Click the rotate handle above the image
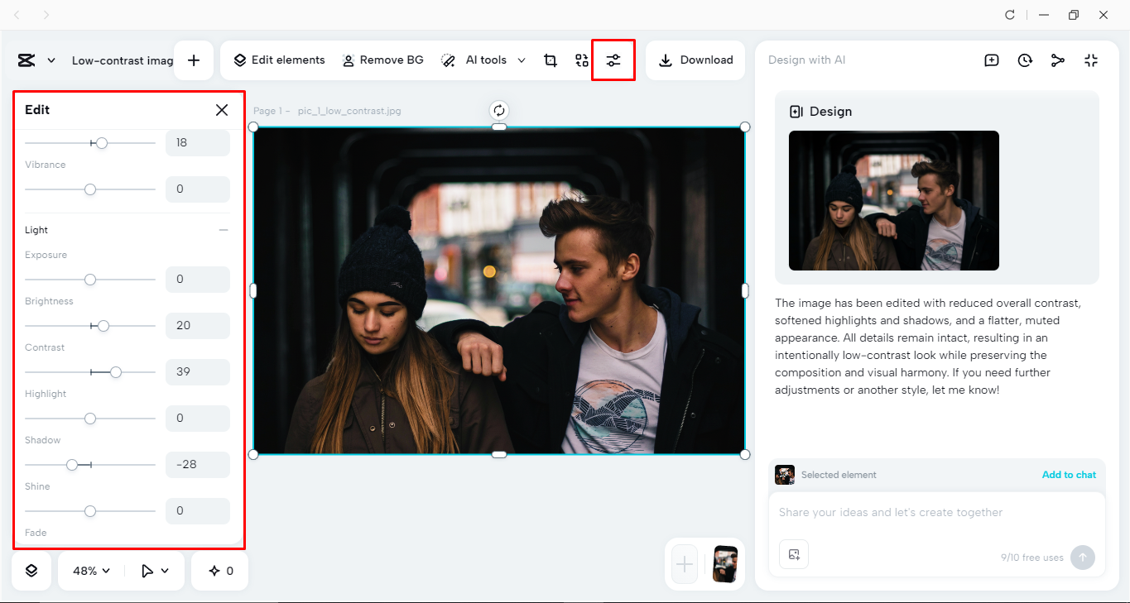 point(499,110)
